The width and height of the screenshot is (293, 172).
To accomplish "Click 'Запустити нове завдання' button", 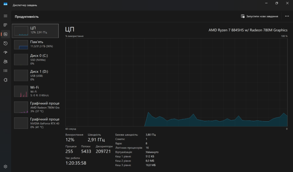I will tap(259, 16).
